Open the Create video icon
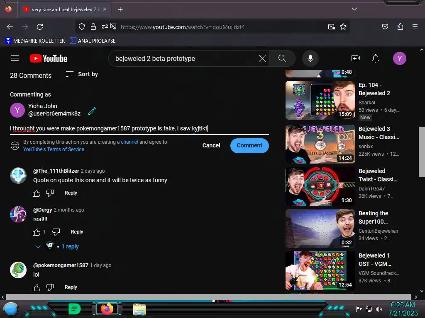 pos(355,58)
